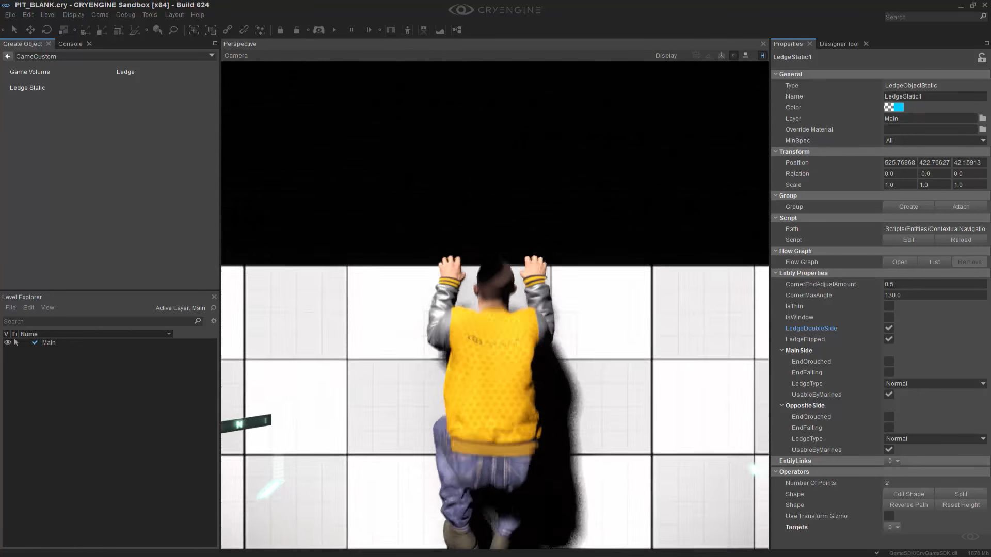Open the GameCustom category dropdown
Image resolution: width=991 pixels, height=557 pixels.
click(211, 56)
